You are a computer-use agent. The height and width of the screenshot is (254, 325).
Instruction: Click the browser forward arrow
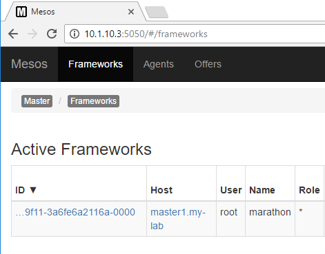pos(32,34)
